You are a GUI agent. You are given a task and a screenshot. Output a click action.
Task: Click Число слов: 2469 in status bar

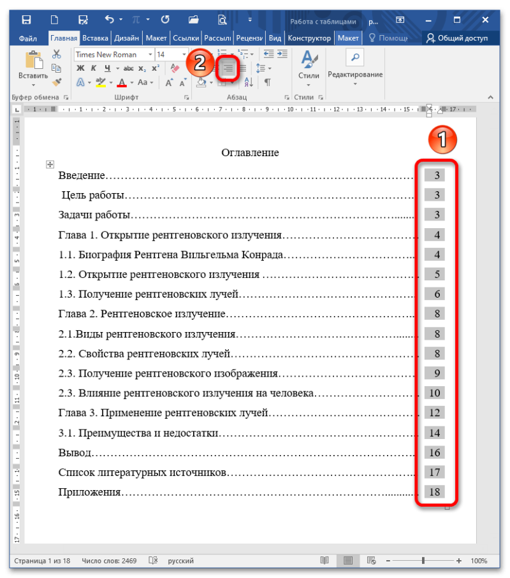point(109,561)
